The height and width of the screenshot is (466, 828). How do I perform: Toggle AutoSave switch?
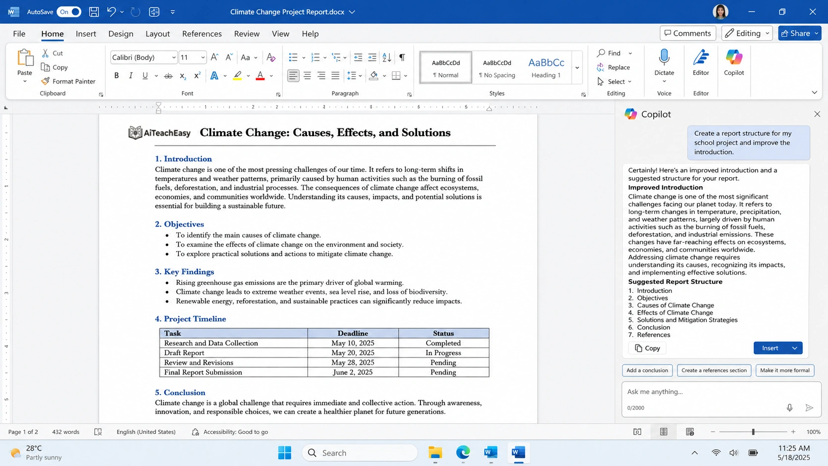69,12
